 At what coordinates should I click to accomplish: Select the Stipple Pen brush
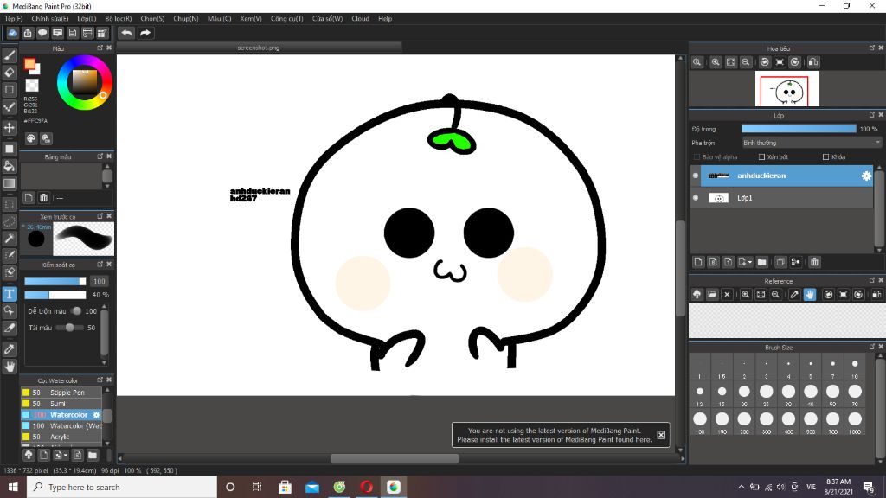coord(67,393)
